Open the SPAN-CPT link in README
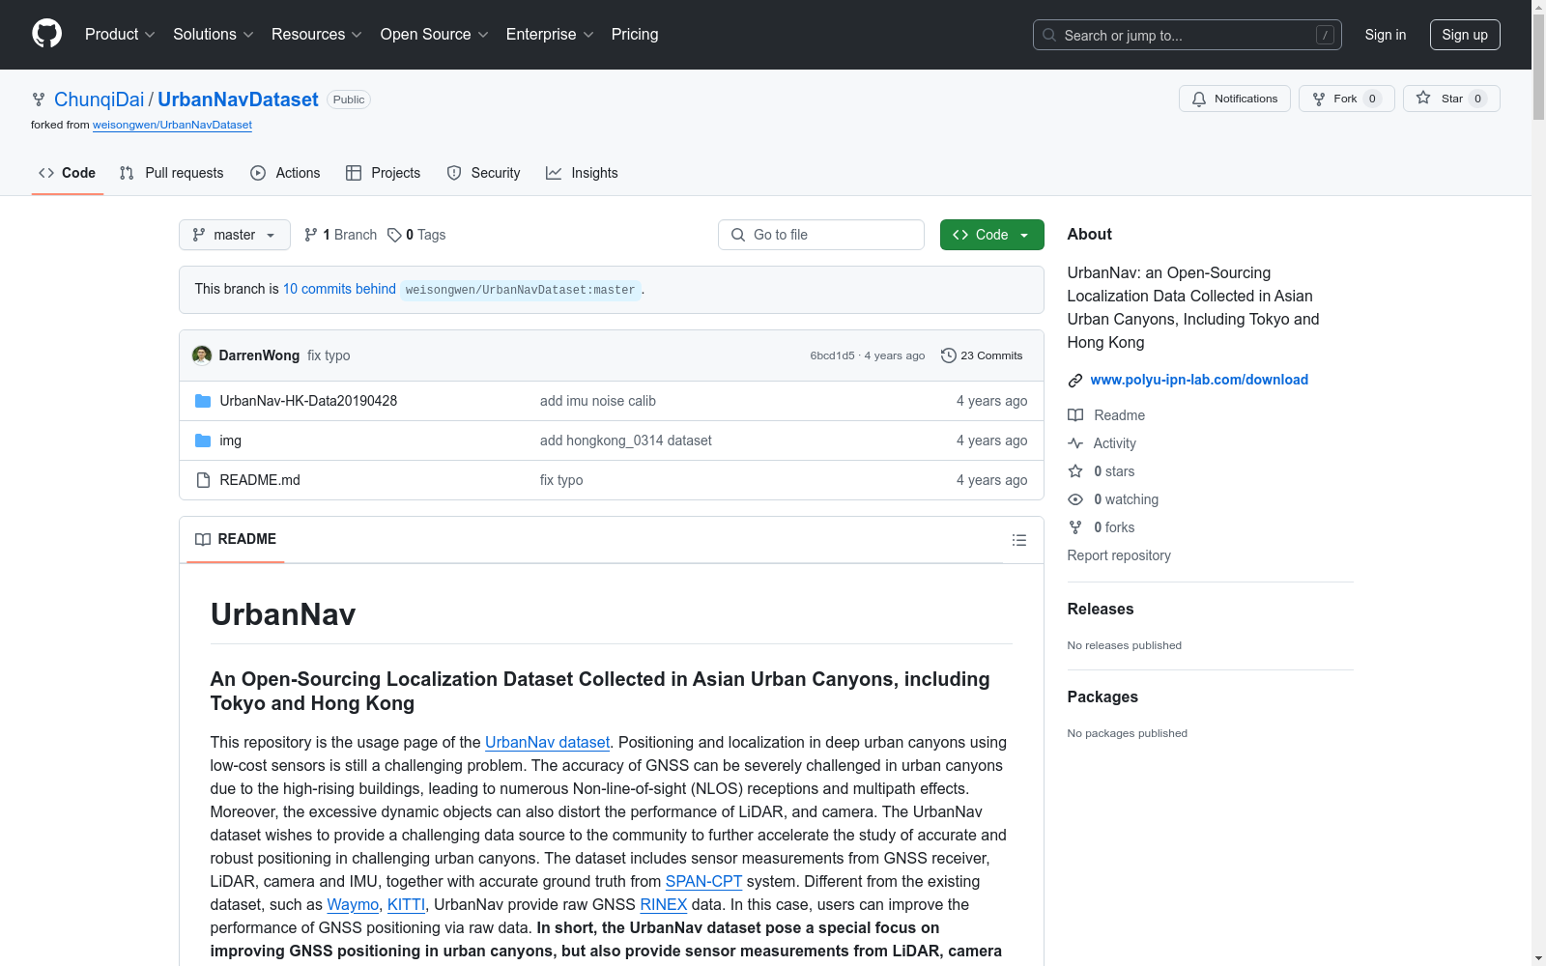 click(x=703, y=881)
